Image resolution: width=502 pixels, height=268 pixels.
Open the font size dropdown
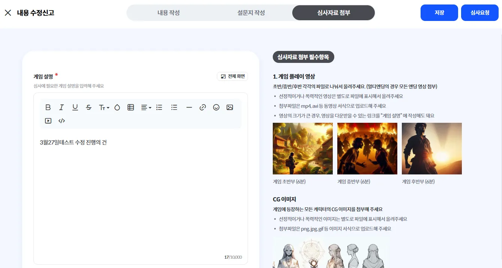click(x=104, y=107)
